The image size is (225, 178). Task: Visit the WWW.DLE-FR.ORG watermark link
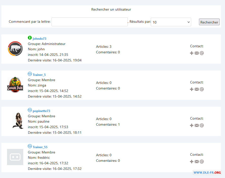coord(207,172)
